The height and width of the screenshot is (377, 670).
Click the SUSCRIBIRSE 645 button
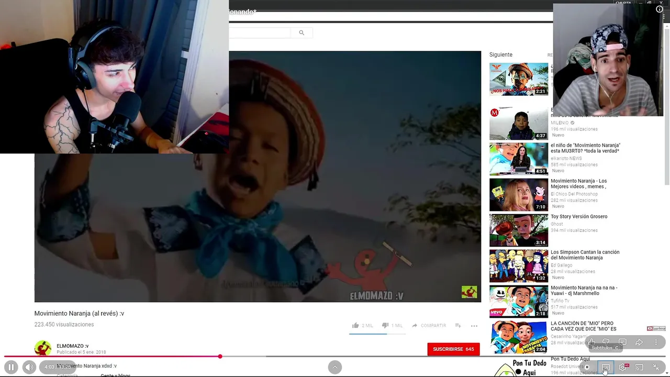pyautogui.click(x=453, y=349)
